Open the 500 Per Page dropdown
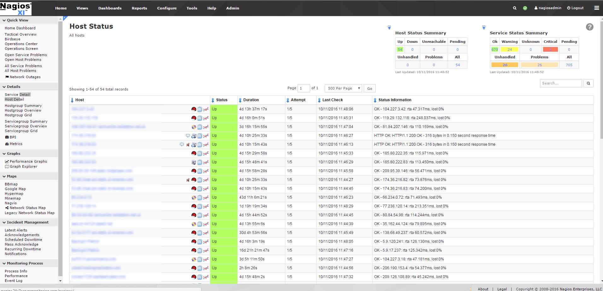603x291 pixels. click(x=343, y=88)
